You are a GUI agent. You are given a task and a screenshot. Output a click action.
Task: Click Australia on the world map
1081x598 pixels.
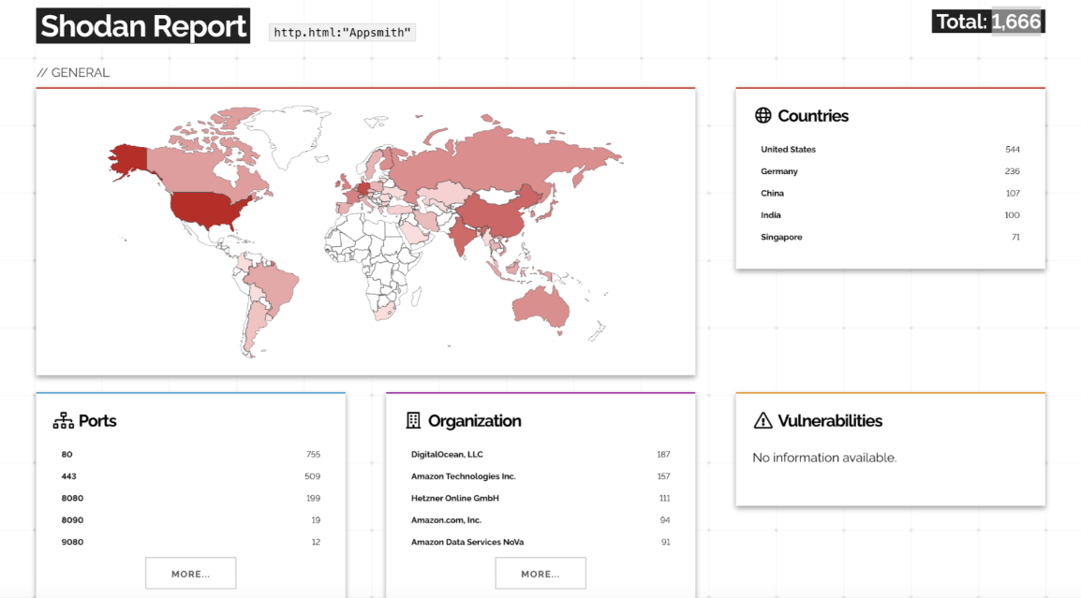pyautogui.click(x=541, y=304)
